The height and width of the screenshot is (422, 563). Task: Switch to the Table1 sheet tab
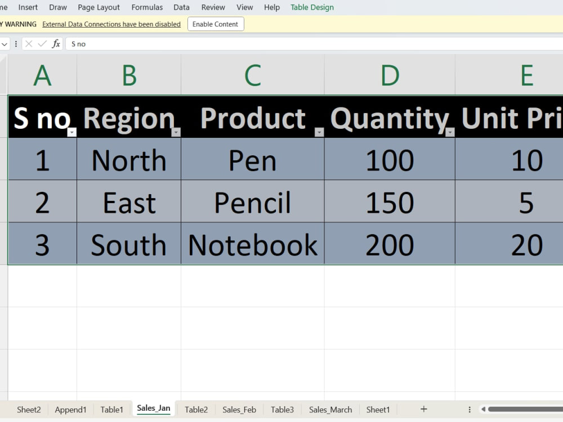point(111,410)
